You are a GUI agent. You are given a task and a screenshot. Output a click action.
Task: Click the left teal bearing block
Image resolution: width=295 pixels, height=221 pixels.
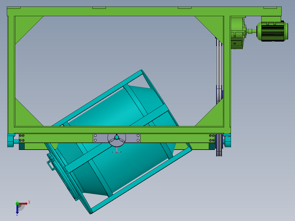11,141
